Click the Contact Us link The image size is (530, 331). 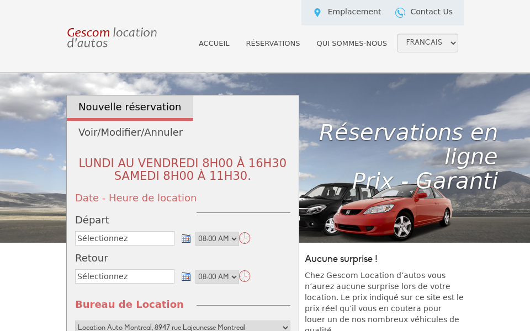[431, 12]
